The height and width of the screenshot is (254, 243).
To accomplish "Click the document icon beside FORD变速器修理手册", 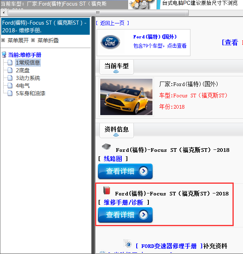I will pyautogui.click(x=128, y=244).
